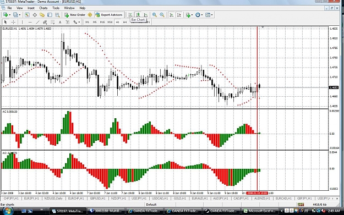Select the Trendline drawing tool
This screenshot has height=215, width=344.
(x=38, y=22)
